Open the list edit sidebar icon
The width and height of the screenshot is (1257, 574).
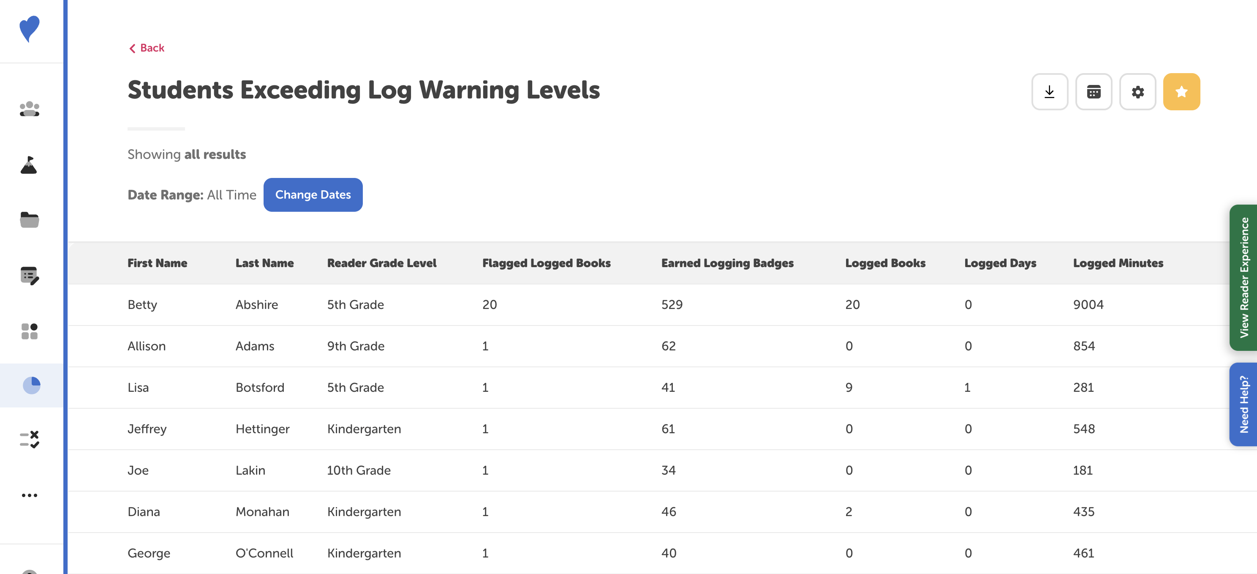point(29,276)
